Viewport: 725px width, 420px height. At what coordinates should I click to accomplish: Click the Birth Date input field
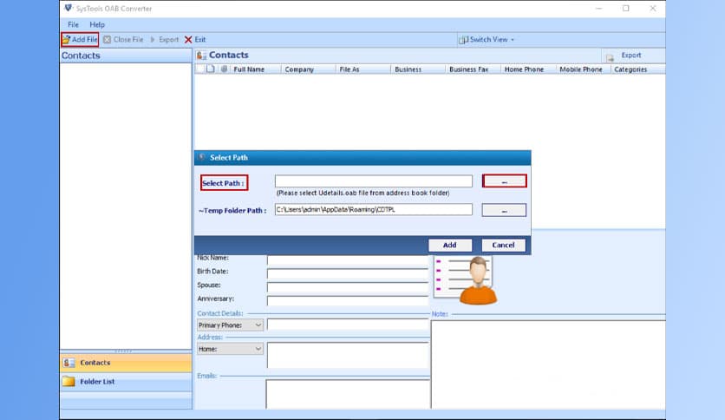point(348,273)
